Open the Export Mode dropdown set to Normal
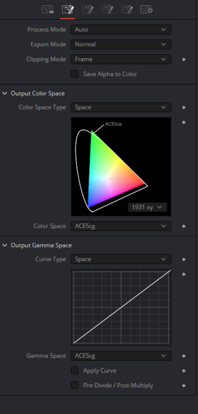Viewport: 198px width, 414px height. 121,44
